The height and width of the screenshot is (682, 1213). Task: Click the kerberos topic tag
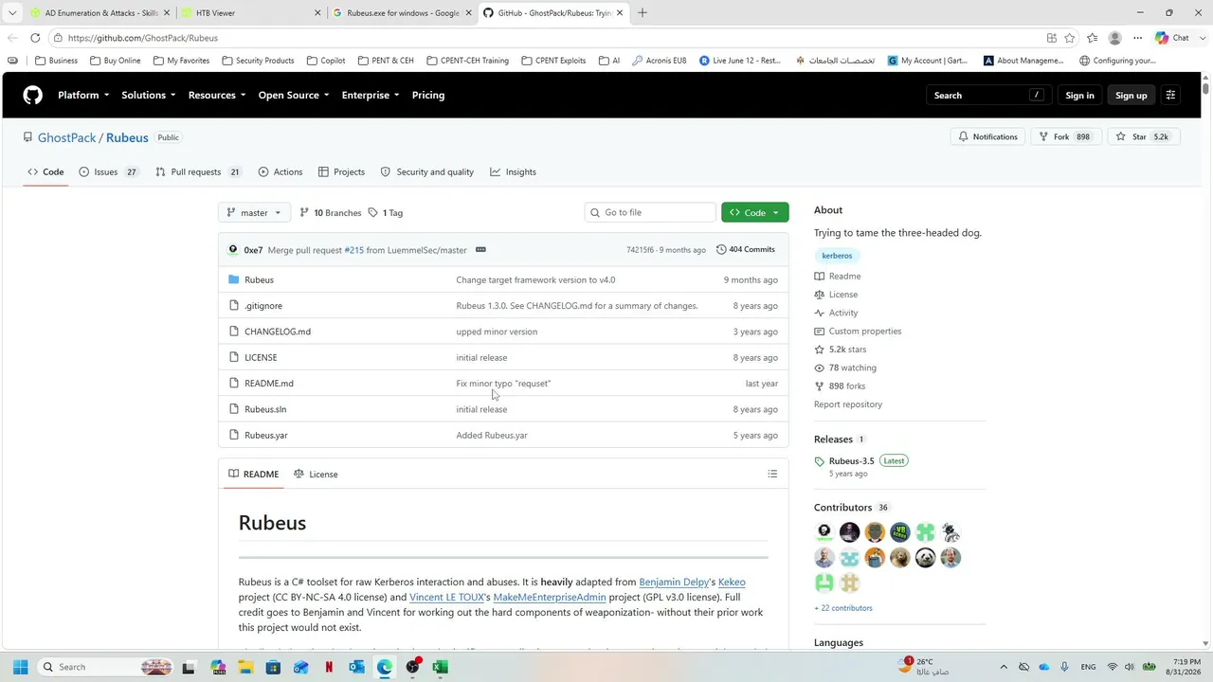point(837,256)
